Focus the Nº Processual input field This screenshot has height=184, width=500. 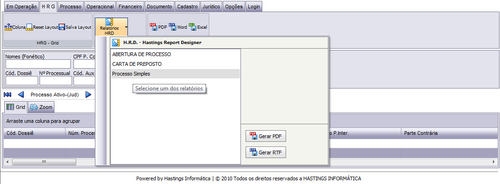tap(56, 81)
